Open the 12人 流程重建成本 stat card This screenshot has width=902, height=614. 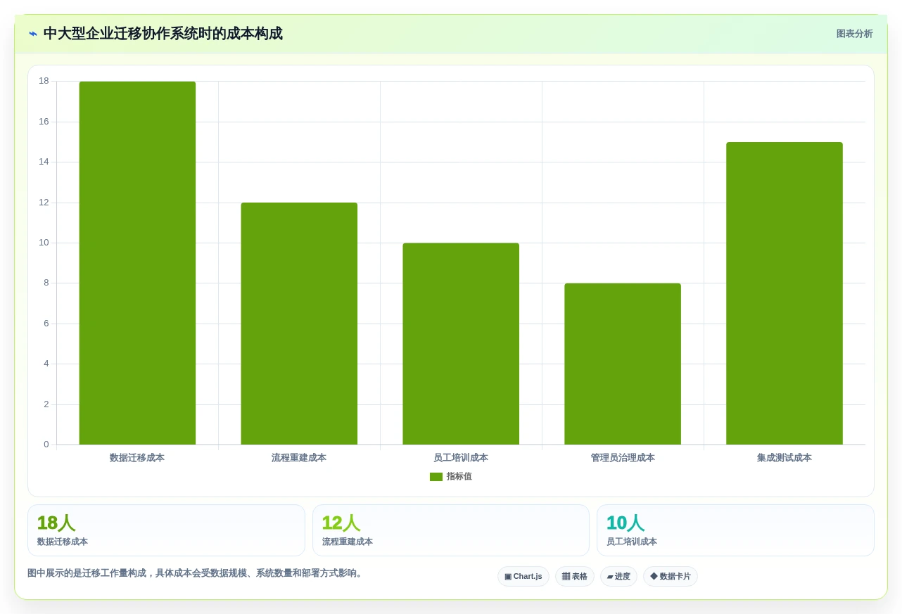coord(451,530)
